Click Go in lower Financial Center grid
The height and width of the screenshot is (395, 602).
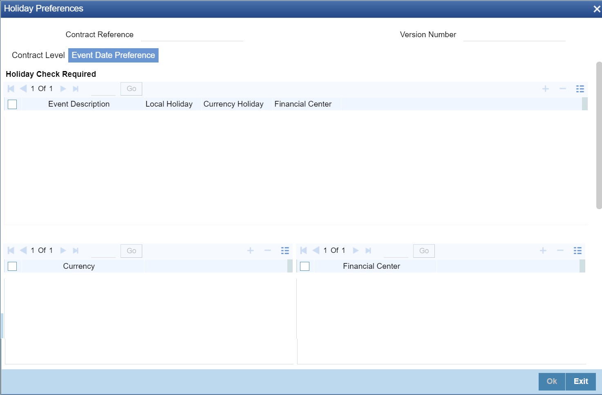[x=424, y=251]
